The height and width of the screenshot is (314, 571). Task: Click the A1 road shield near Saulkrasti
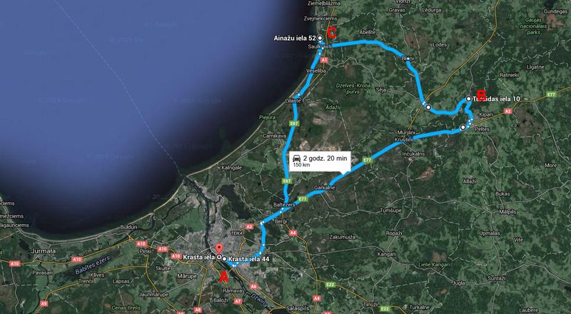click(x=325, y=60)
